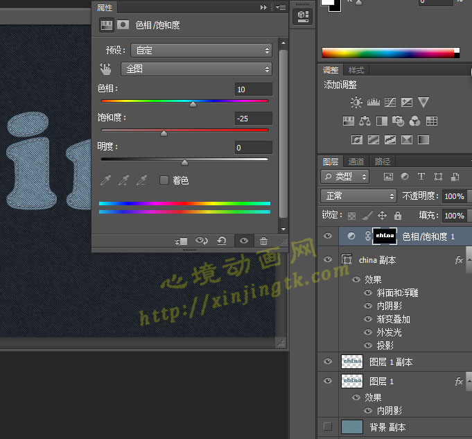
Task: Add a Photo Filter adjustment (camera icon)
Action: click(x=399, y=121)
